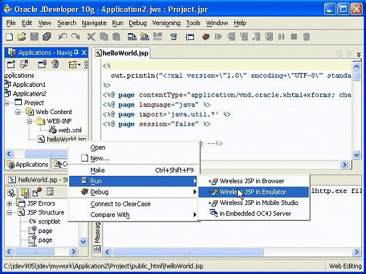Open the Versioning menu
Screen dimensions: 366x274
[x=166, y=23]
